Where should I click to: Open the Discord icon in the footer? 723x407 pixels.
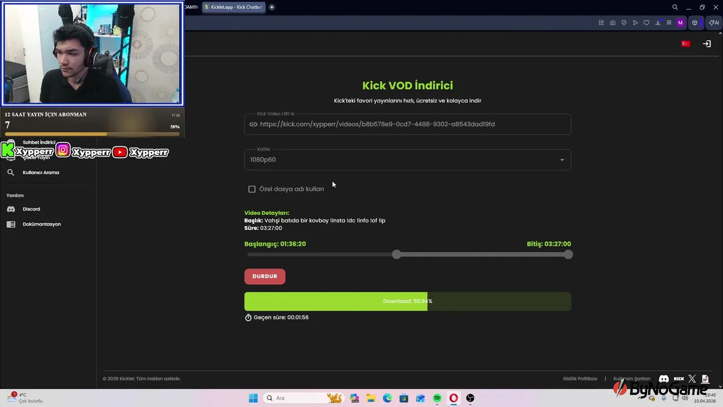click(x=664, y=379)
